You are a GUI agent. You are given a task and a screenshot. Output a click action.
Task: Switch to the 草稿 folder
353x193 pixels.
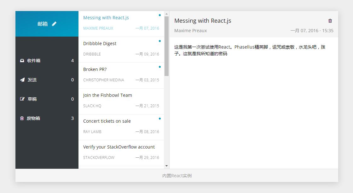[x=32, y=99]
